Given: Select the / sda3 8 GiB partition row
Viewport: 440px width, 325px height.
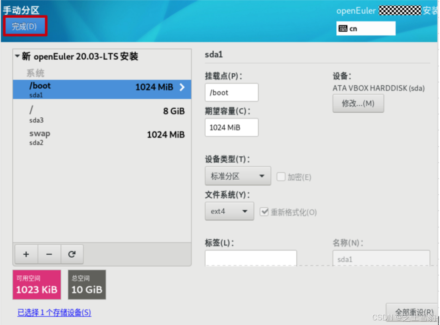Looking at the screenshot, I should click(102, 114).
